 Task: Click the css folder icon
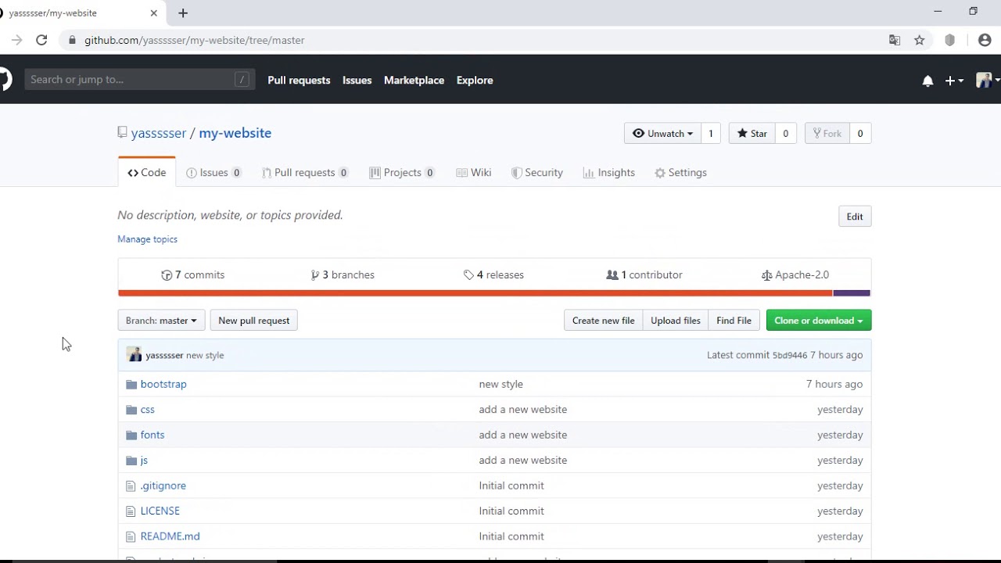click(x=131, y=410)
